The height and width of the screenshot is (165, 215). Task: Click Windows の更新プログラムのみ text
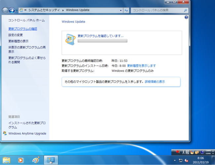click(133, 71)
